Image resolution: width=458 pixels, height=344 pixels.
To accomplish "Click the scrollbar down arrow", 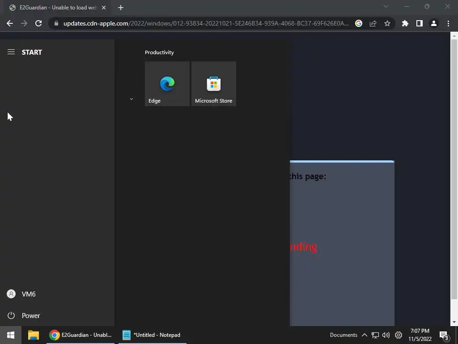I will 454,322.
